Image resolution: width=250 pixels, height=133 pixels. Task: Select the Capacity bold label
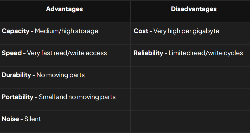point(15,31)
